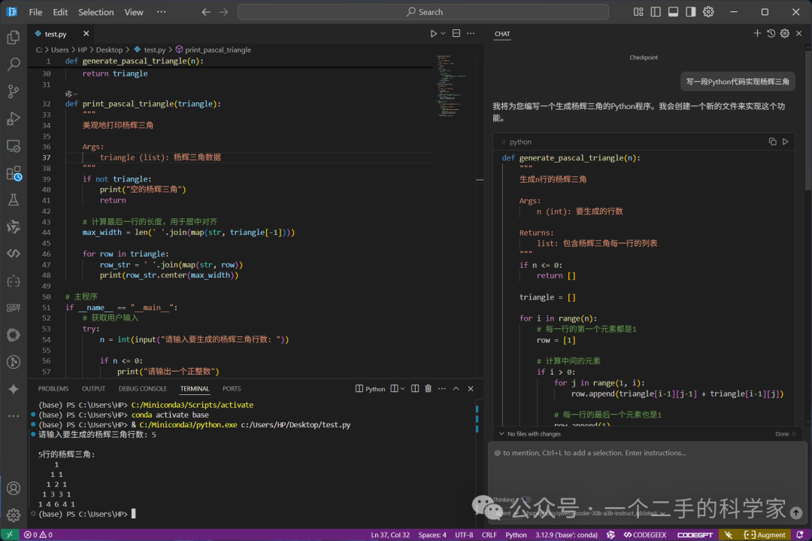Kill the terminal with trash icon

pos(429,389)
